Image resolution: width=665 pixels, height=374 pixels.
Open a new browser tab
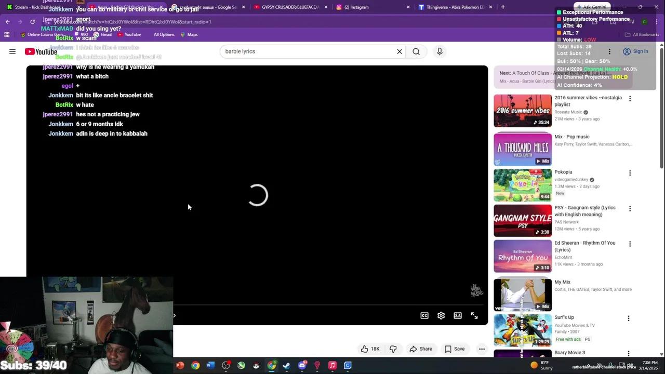(502, 7)
